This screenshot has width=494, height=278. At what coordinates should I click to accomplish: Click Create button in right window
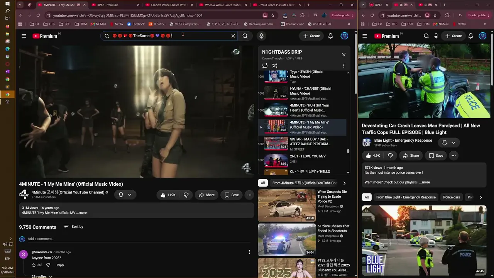453,36
